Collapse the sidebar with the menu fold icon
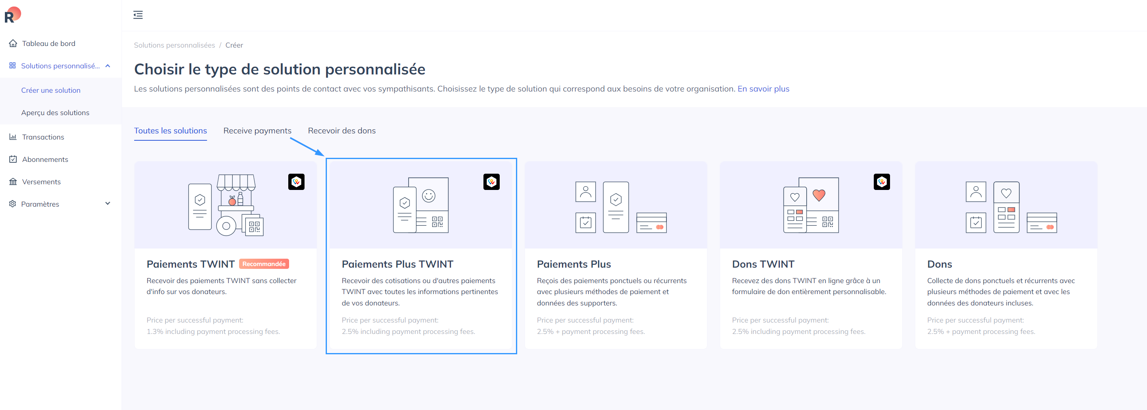 point(138,15)
